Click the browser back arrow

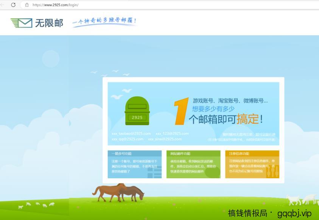[4, 5]
